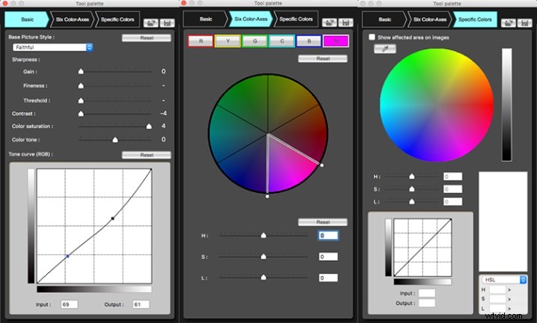Click the L slider handle in Specific Colors
The image size is (537, 323).
point(412,202)
